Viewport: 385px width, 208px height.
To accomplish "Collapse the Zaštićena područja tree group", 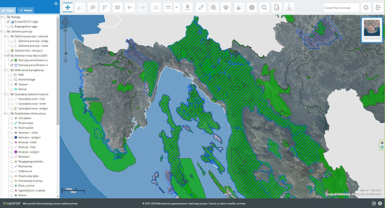I will [x=2, y=31].
